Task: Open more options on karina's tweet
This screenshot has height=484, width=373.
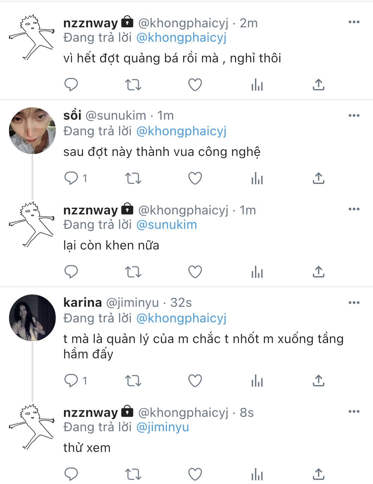Action: point(354,303)
